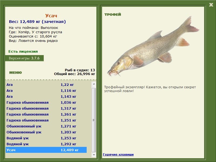Viewport: 216px width, 162px height.
Task: Select the Ага 1,116 кг row
Action: pos(46,90)
